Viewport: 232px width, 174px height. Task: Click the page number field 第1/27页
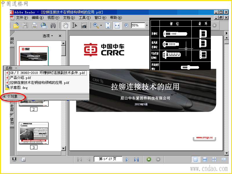[108, 159]
